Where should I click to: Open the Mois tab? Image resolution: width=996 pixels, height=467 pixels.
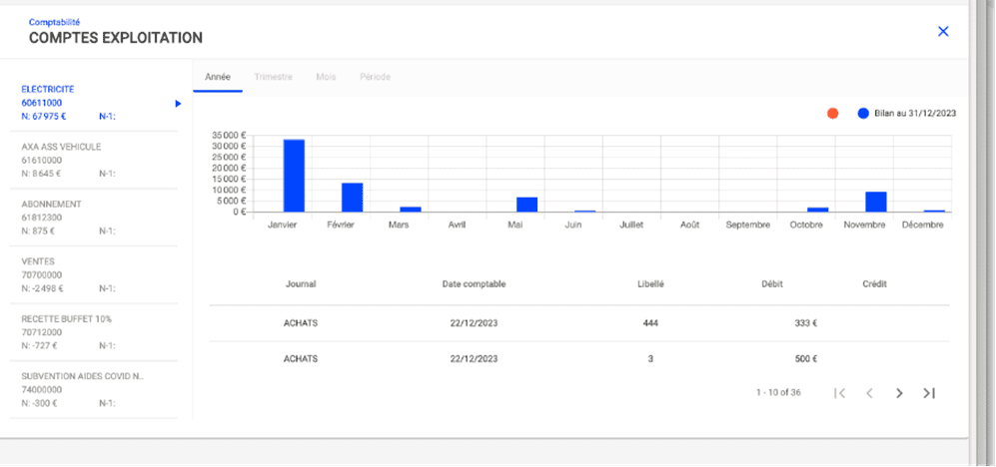pyautogui.click(x=326, y=77)
